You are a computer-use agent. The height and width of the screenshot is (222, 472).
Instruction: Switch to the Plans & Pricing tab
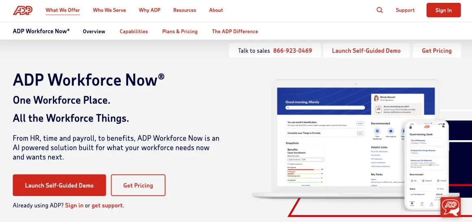[180, 31]
